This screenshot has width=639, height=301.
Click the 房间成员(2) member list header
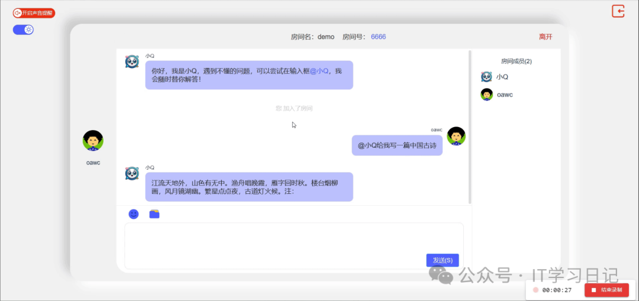click(516, 61)
